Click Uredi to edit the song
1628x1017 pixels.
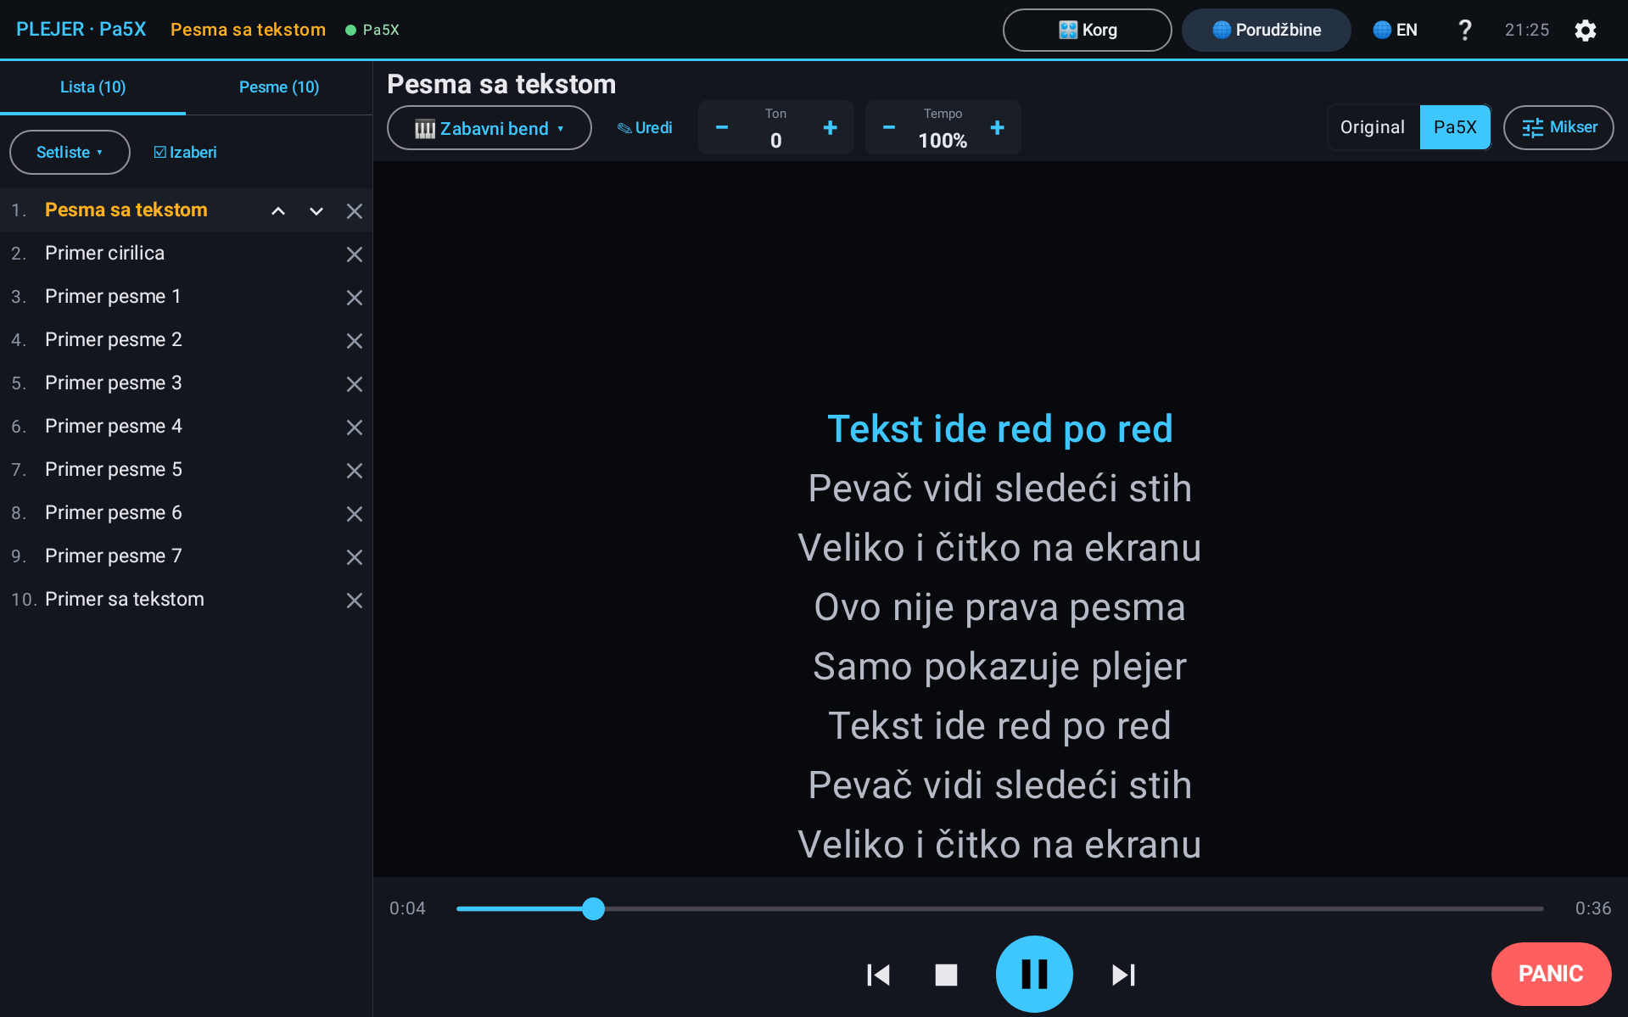tap(645, 128)
